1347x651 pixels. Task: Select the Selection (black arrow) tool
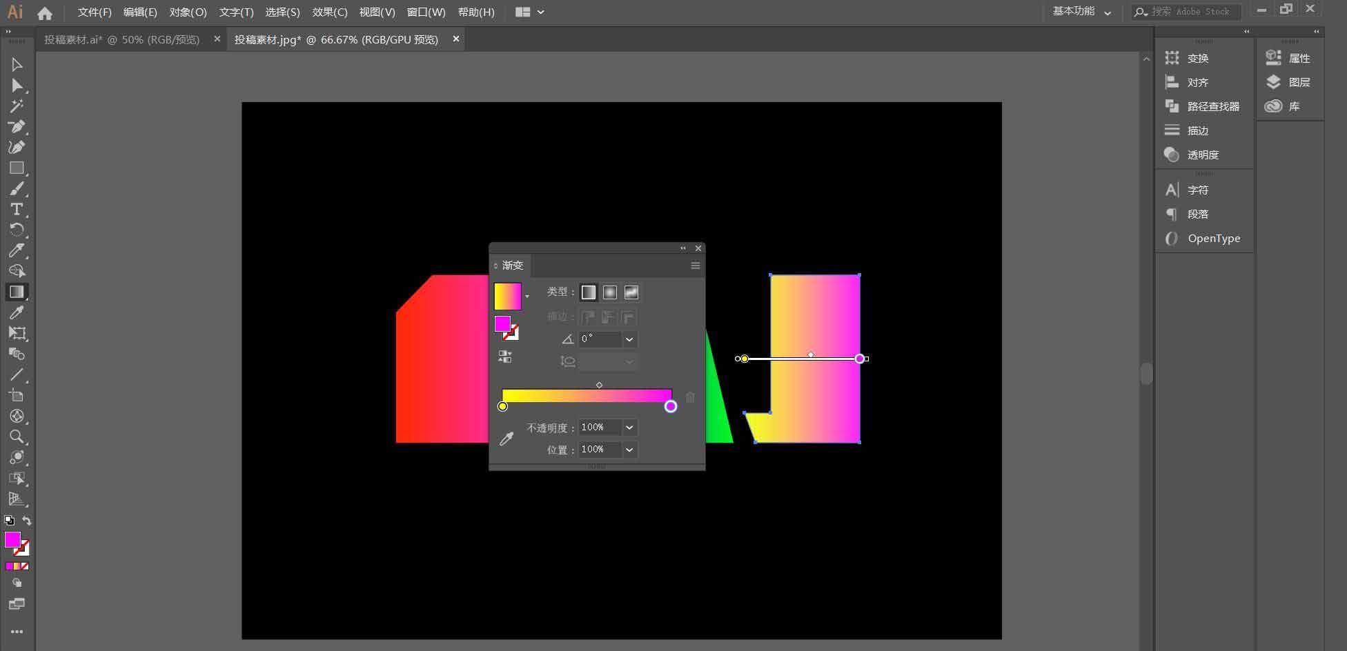(x=17, y=64)
